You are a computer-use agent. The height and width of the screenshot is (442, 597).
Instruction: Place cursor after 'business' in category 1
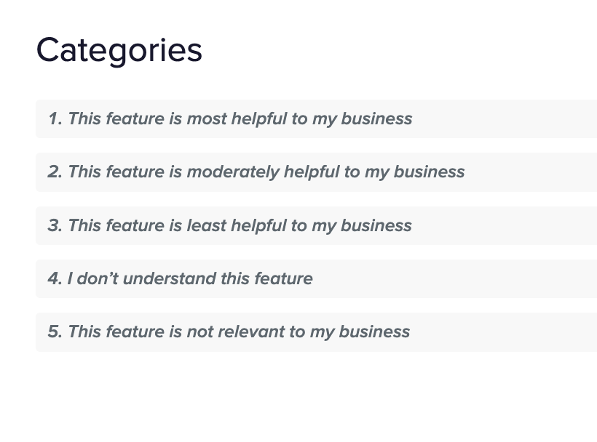(x=414, y=118)
